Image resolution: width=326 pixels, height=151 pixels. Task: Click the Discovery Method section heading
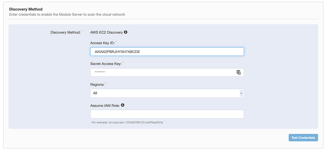click(x=26, y=9)
